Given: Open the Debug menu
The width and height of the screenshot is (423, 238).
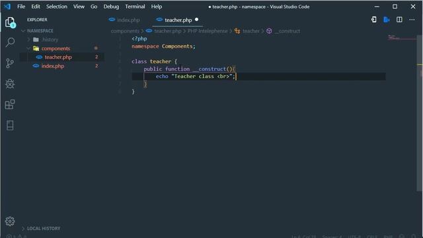Looking at the screenshot, I should pos(111,7).
